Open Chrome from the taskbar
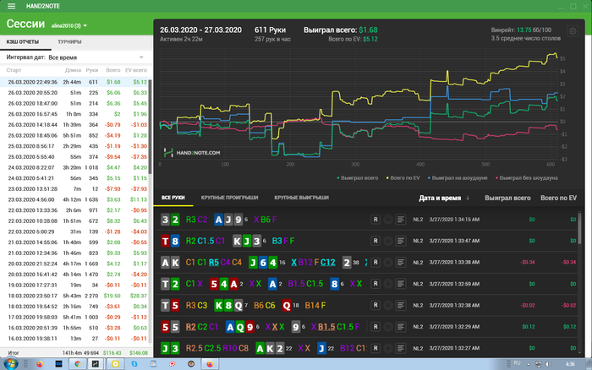The width and height of the screenshot is (592, 370). coord(78,363)
